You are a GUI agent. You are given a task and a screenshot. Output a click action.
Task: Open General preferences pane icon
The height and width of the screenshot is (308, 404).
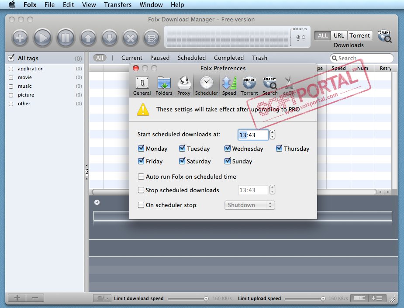point(142,86)
